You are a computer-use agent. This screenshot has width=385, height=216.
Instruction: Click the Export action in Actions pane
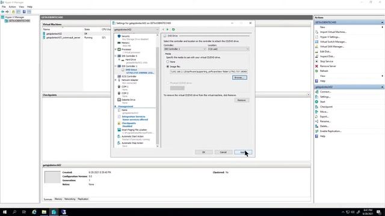click(324, 116)
